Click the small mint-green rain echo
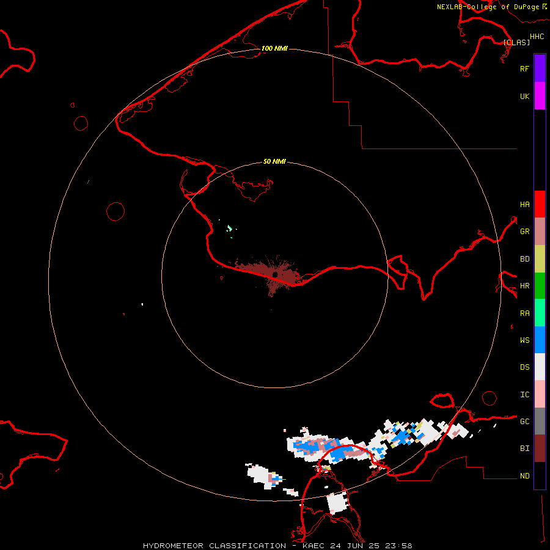This screenshot has width=550, height=550. click(x=230, y=229)
